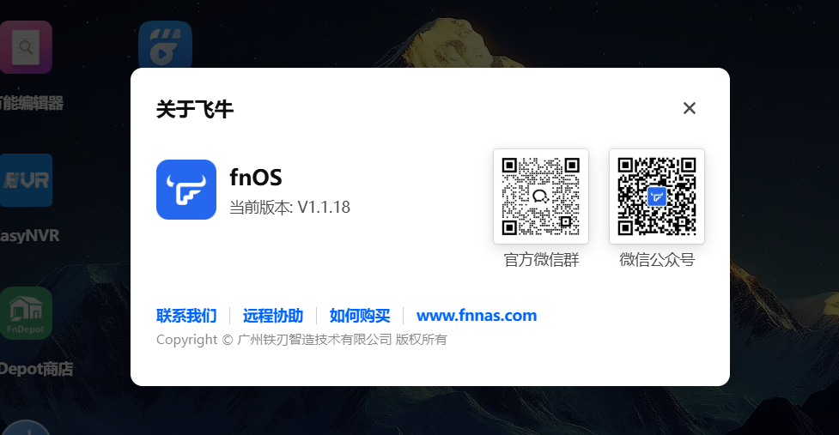Click the copyright notice text
Screen dimensions: 839x435
tap(301, 340)
